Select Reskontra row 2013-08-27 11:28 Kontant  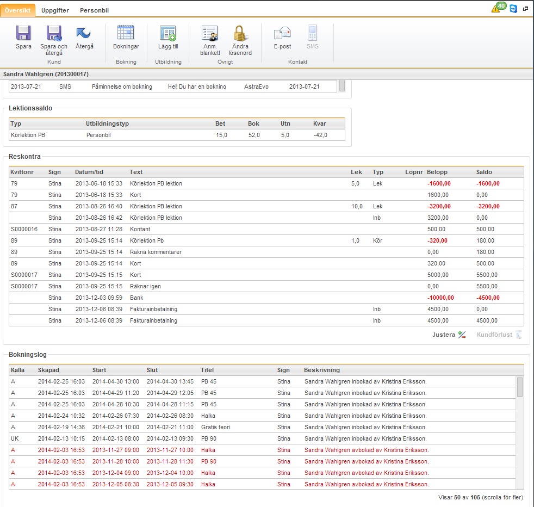tap(266, 229)
